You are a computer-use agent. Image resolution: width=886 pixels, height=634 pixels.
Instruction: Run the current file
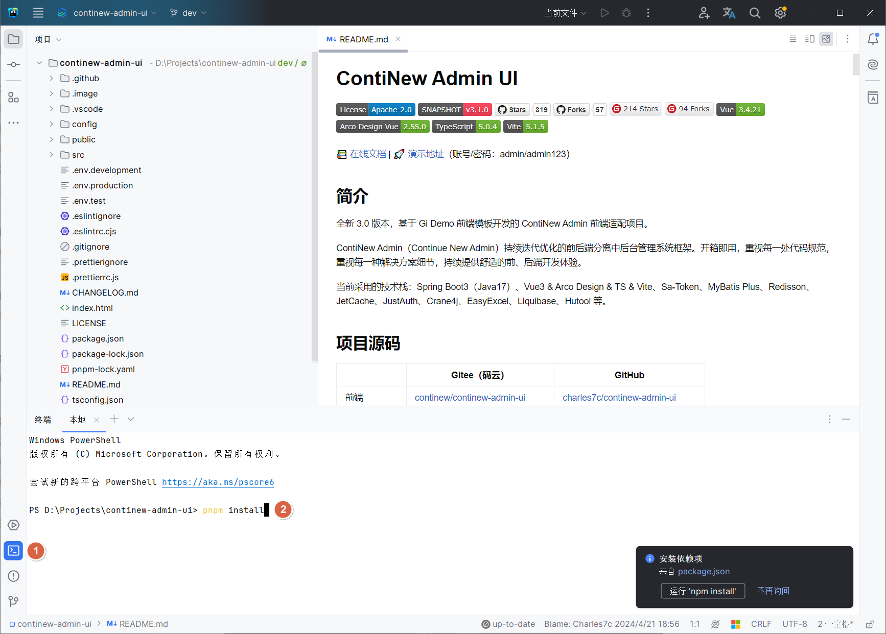point(605,13)
